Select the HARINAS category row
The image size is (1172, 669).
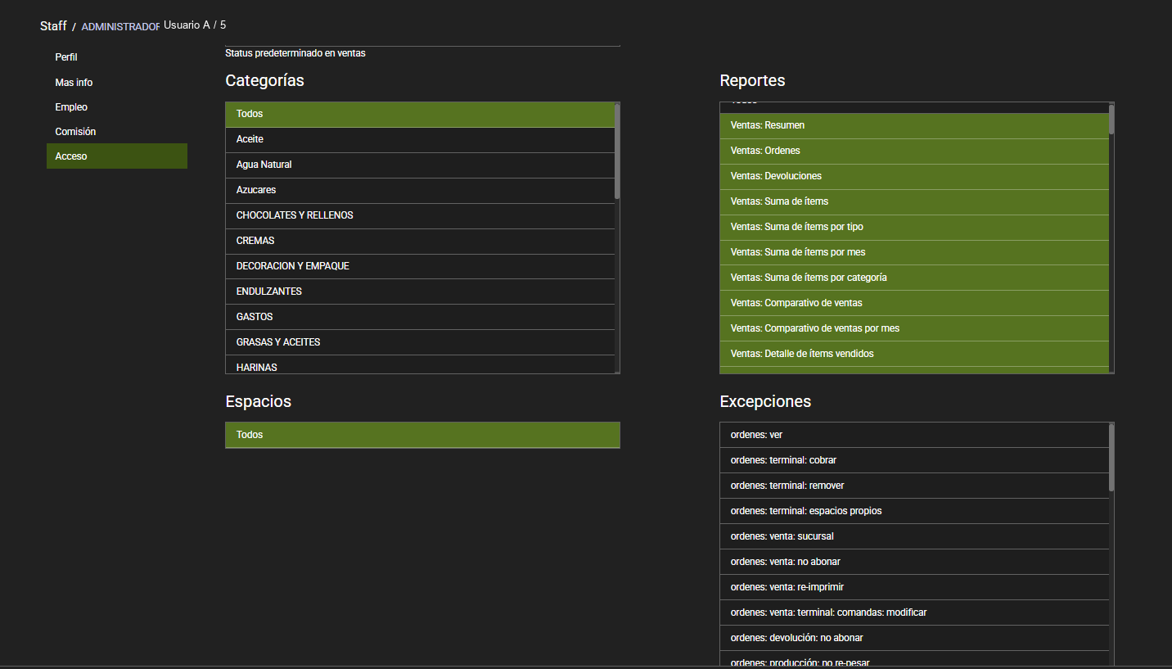tap(420, 365)
